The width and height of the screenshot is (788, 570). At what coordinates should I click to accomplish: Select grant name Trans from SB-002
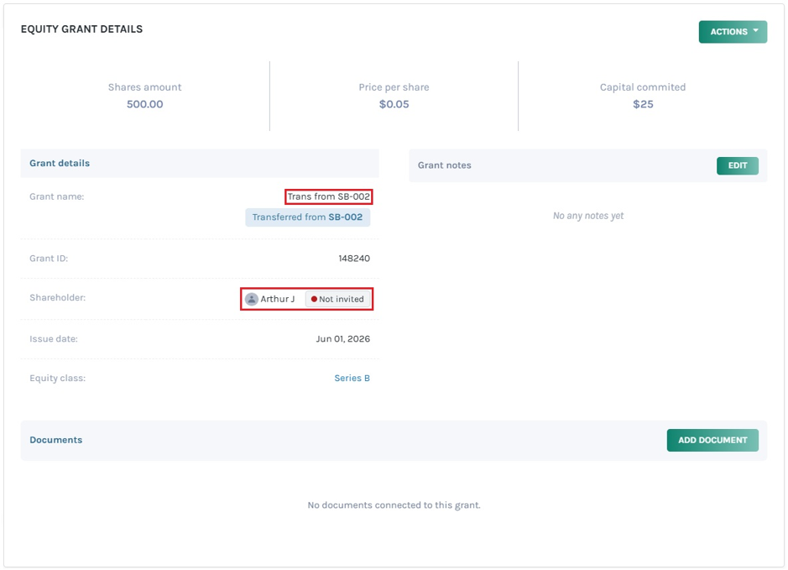tap(329, 196)
